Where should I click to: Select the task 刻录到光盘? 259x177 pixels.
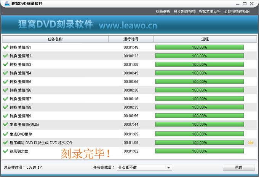point(129,151)
